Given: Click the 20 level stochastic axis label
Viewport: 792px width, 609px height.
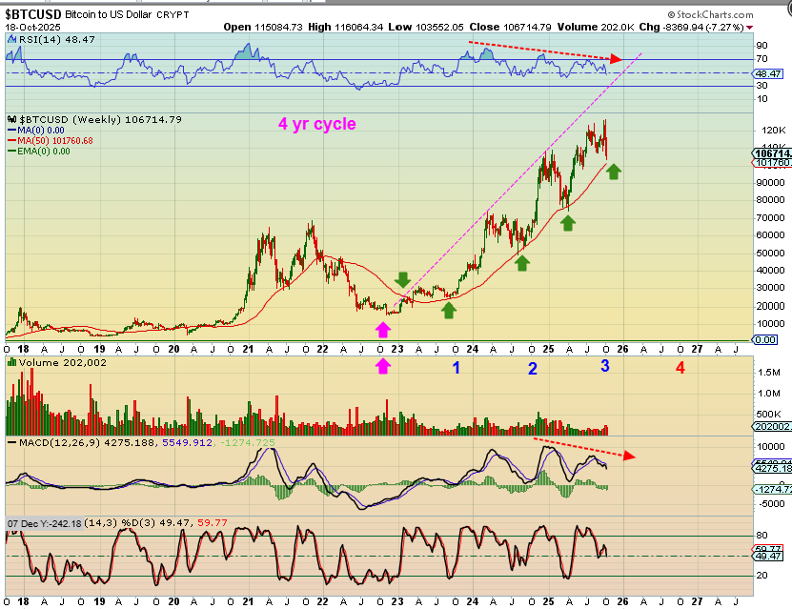Looking at the screenshot, I should click(762, 576).
